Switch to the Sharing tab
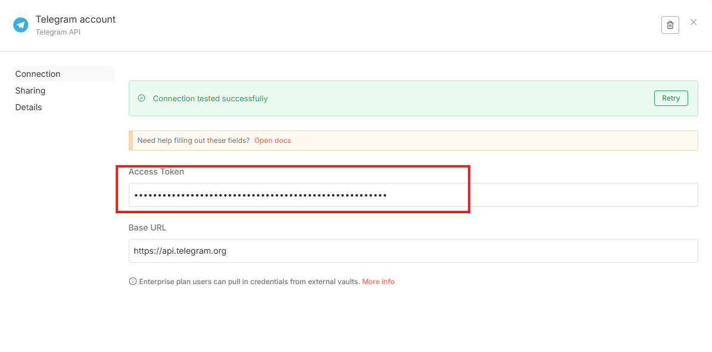Image resolution: width=712 pixels, height=352 pixels. pyautogui.click(x=30, y=91)
